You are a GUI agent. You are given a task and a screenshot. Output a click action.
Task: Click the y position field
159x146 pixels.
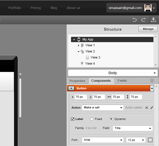pos(99,97)
